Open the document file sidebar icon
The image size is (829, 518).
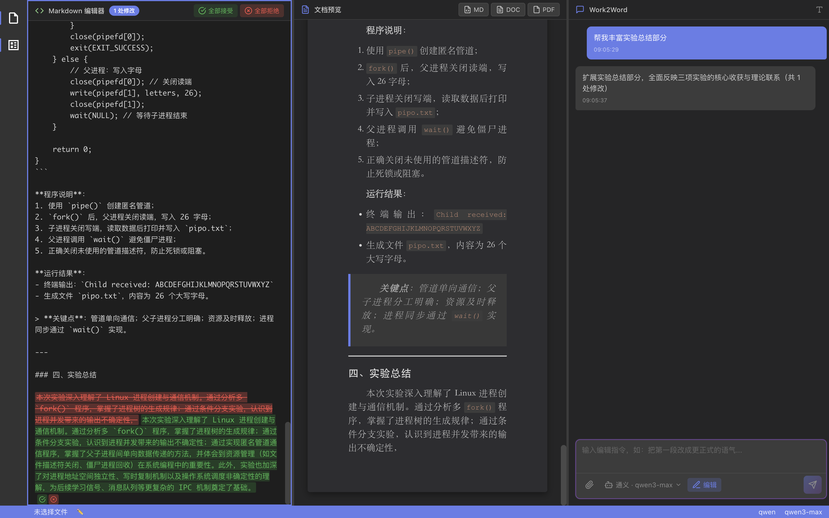(x=13, y=18)
